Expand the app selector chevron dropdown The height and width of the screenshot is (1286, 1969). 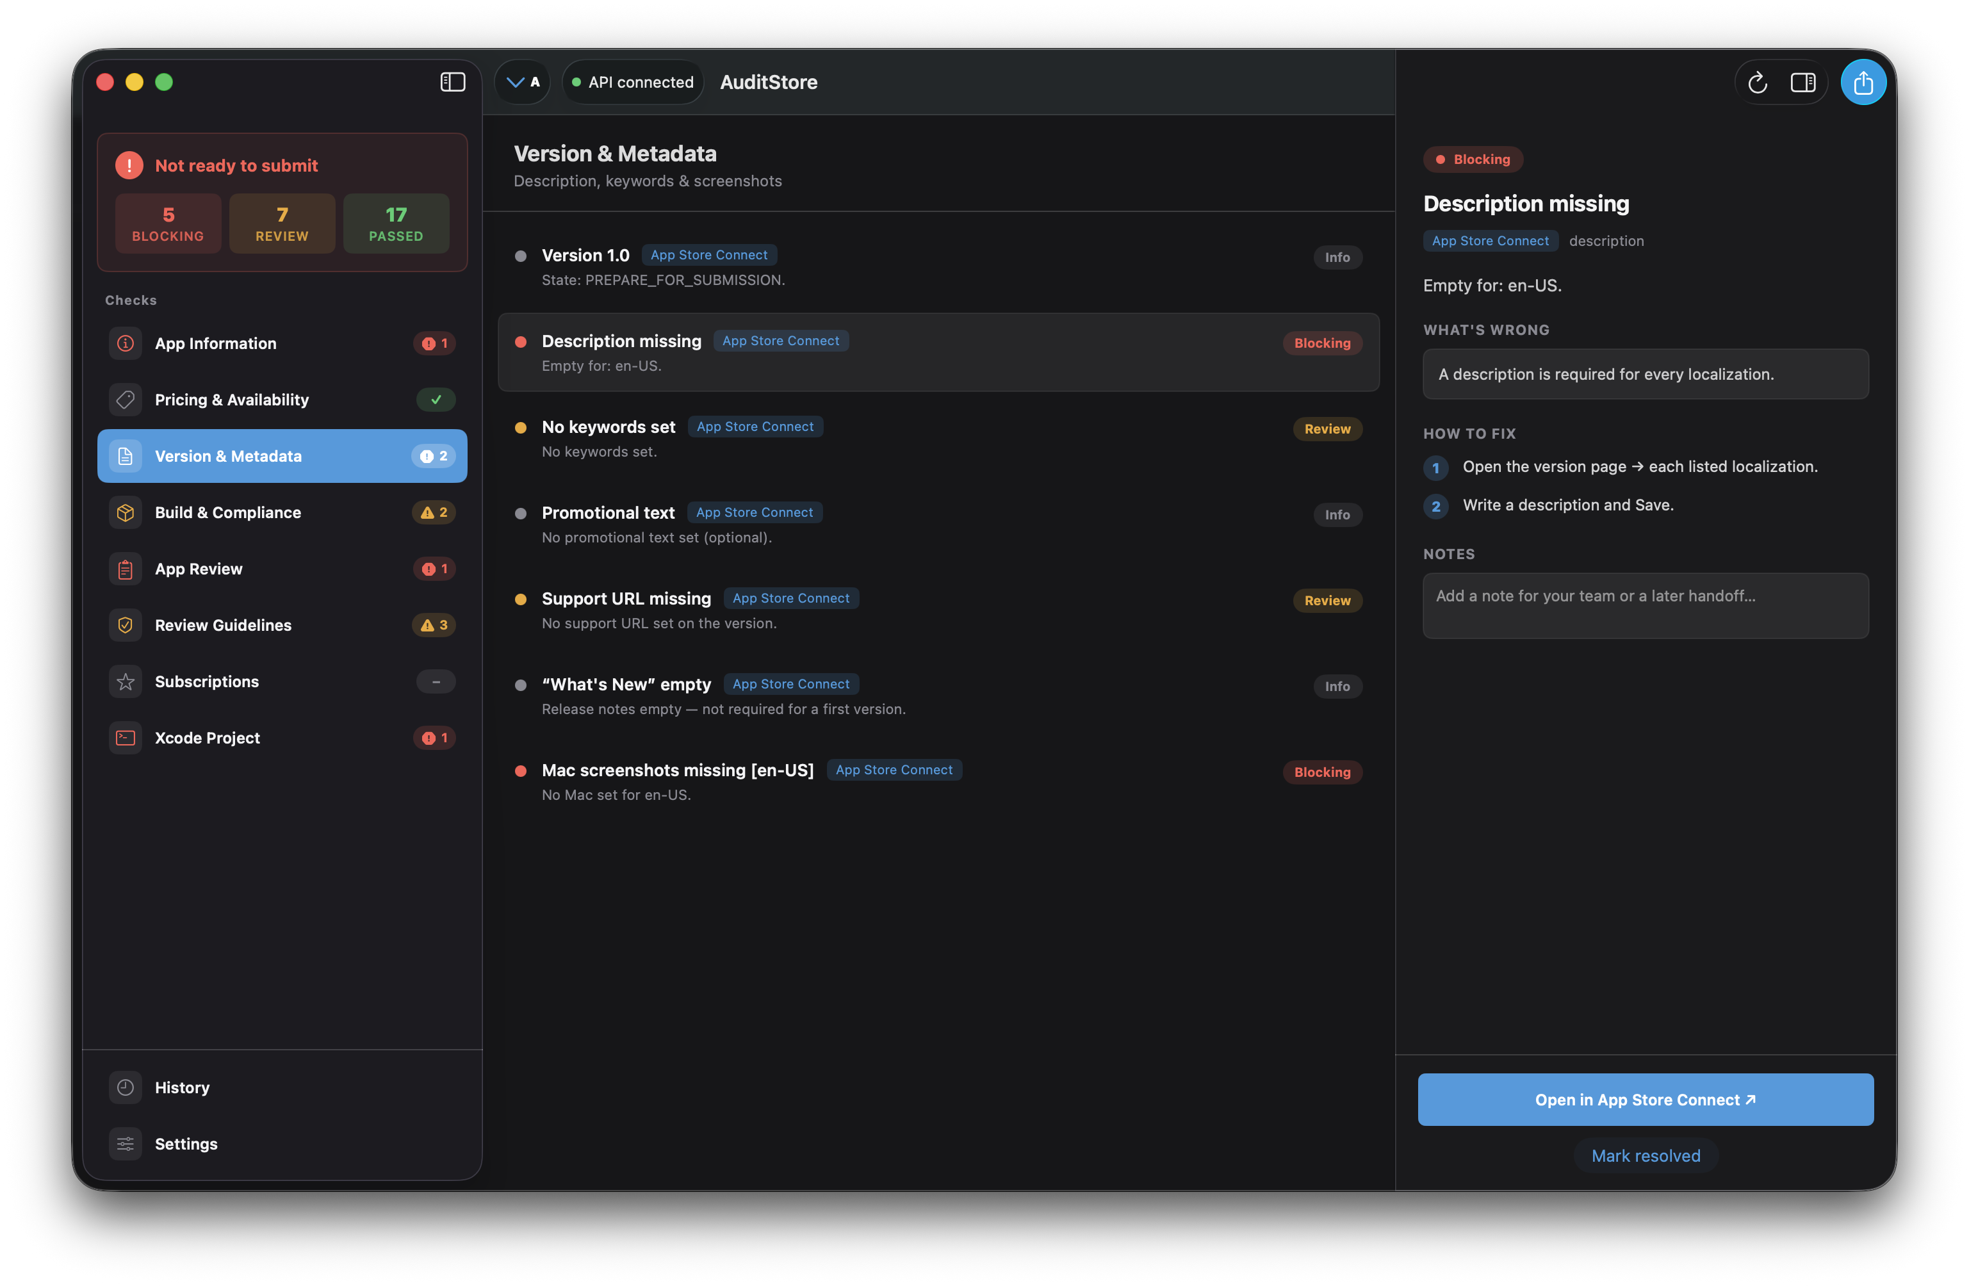pyautogui.click(x=522, y=82)
